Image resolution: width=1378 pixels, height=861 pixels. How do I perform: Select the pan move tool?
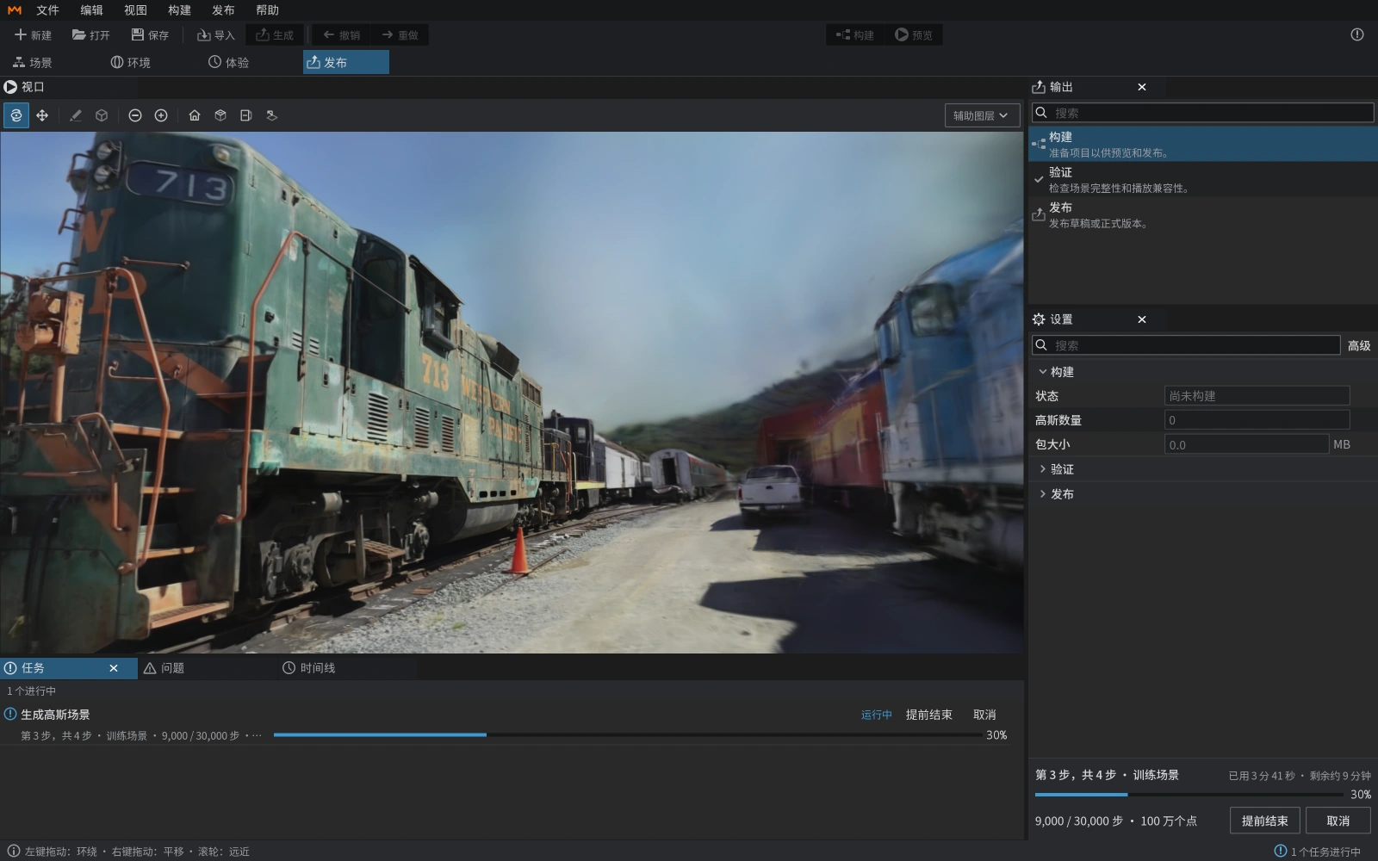(42, 115)
